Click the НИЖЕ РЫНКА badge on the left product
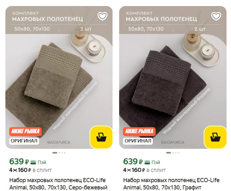 pyautogui.click(x=25, y=131)
